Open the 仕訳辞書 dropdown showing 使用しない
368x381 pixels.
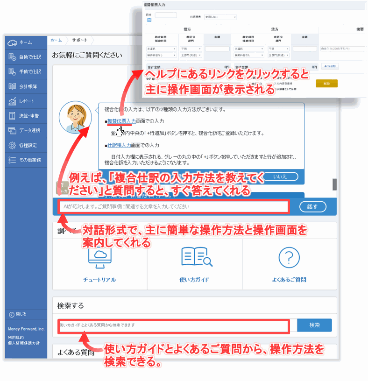pyautogui.click(x=220, y=17)
